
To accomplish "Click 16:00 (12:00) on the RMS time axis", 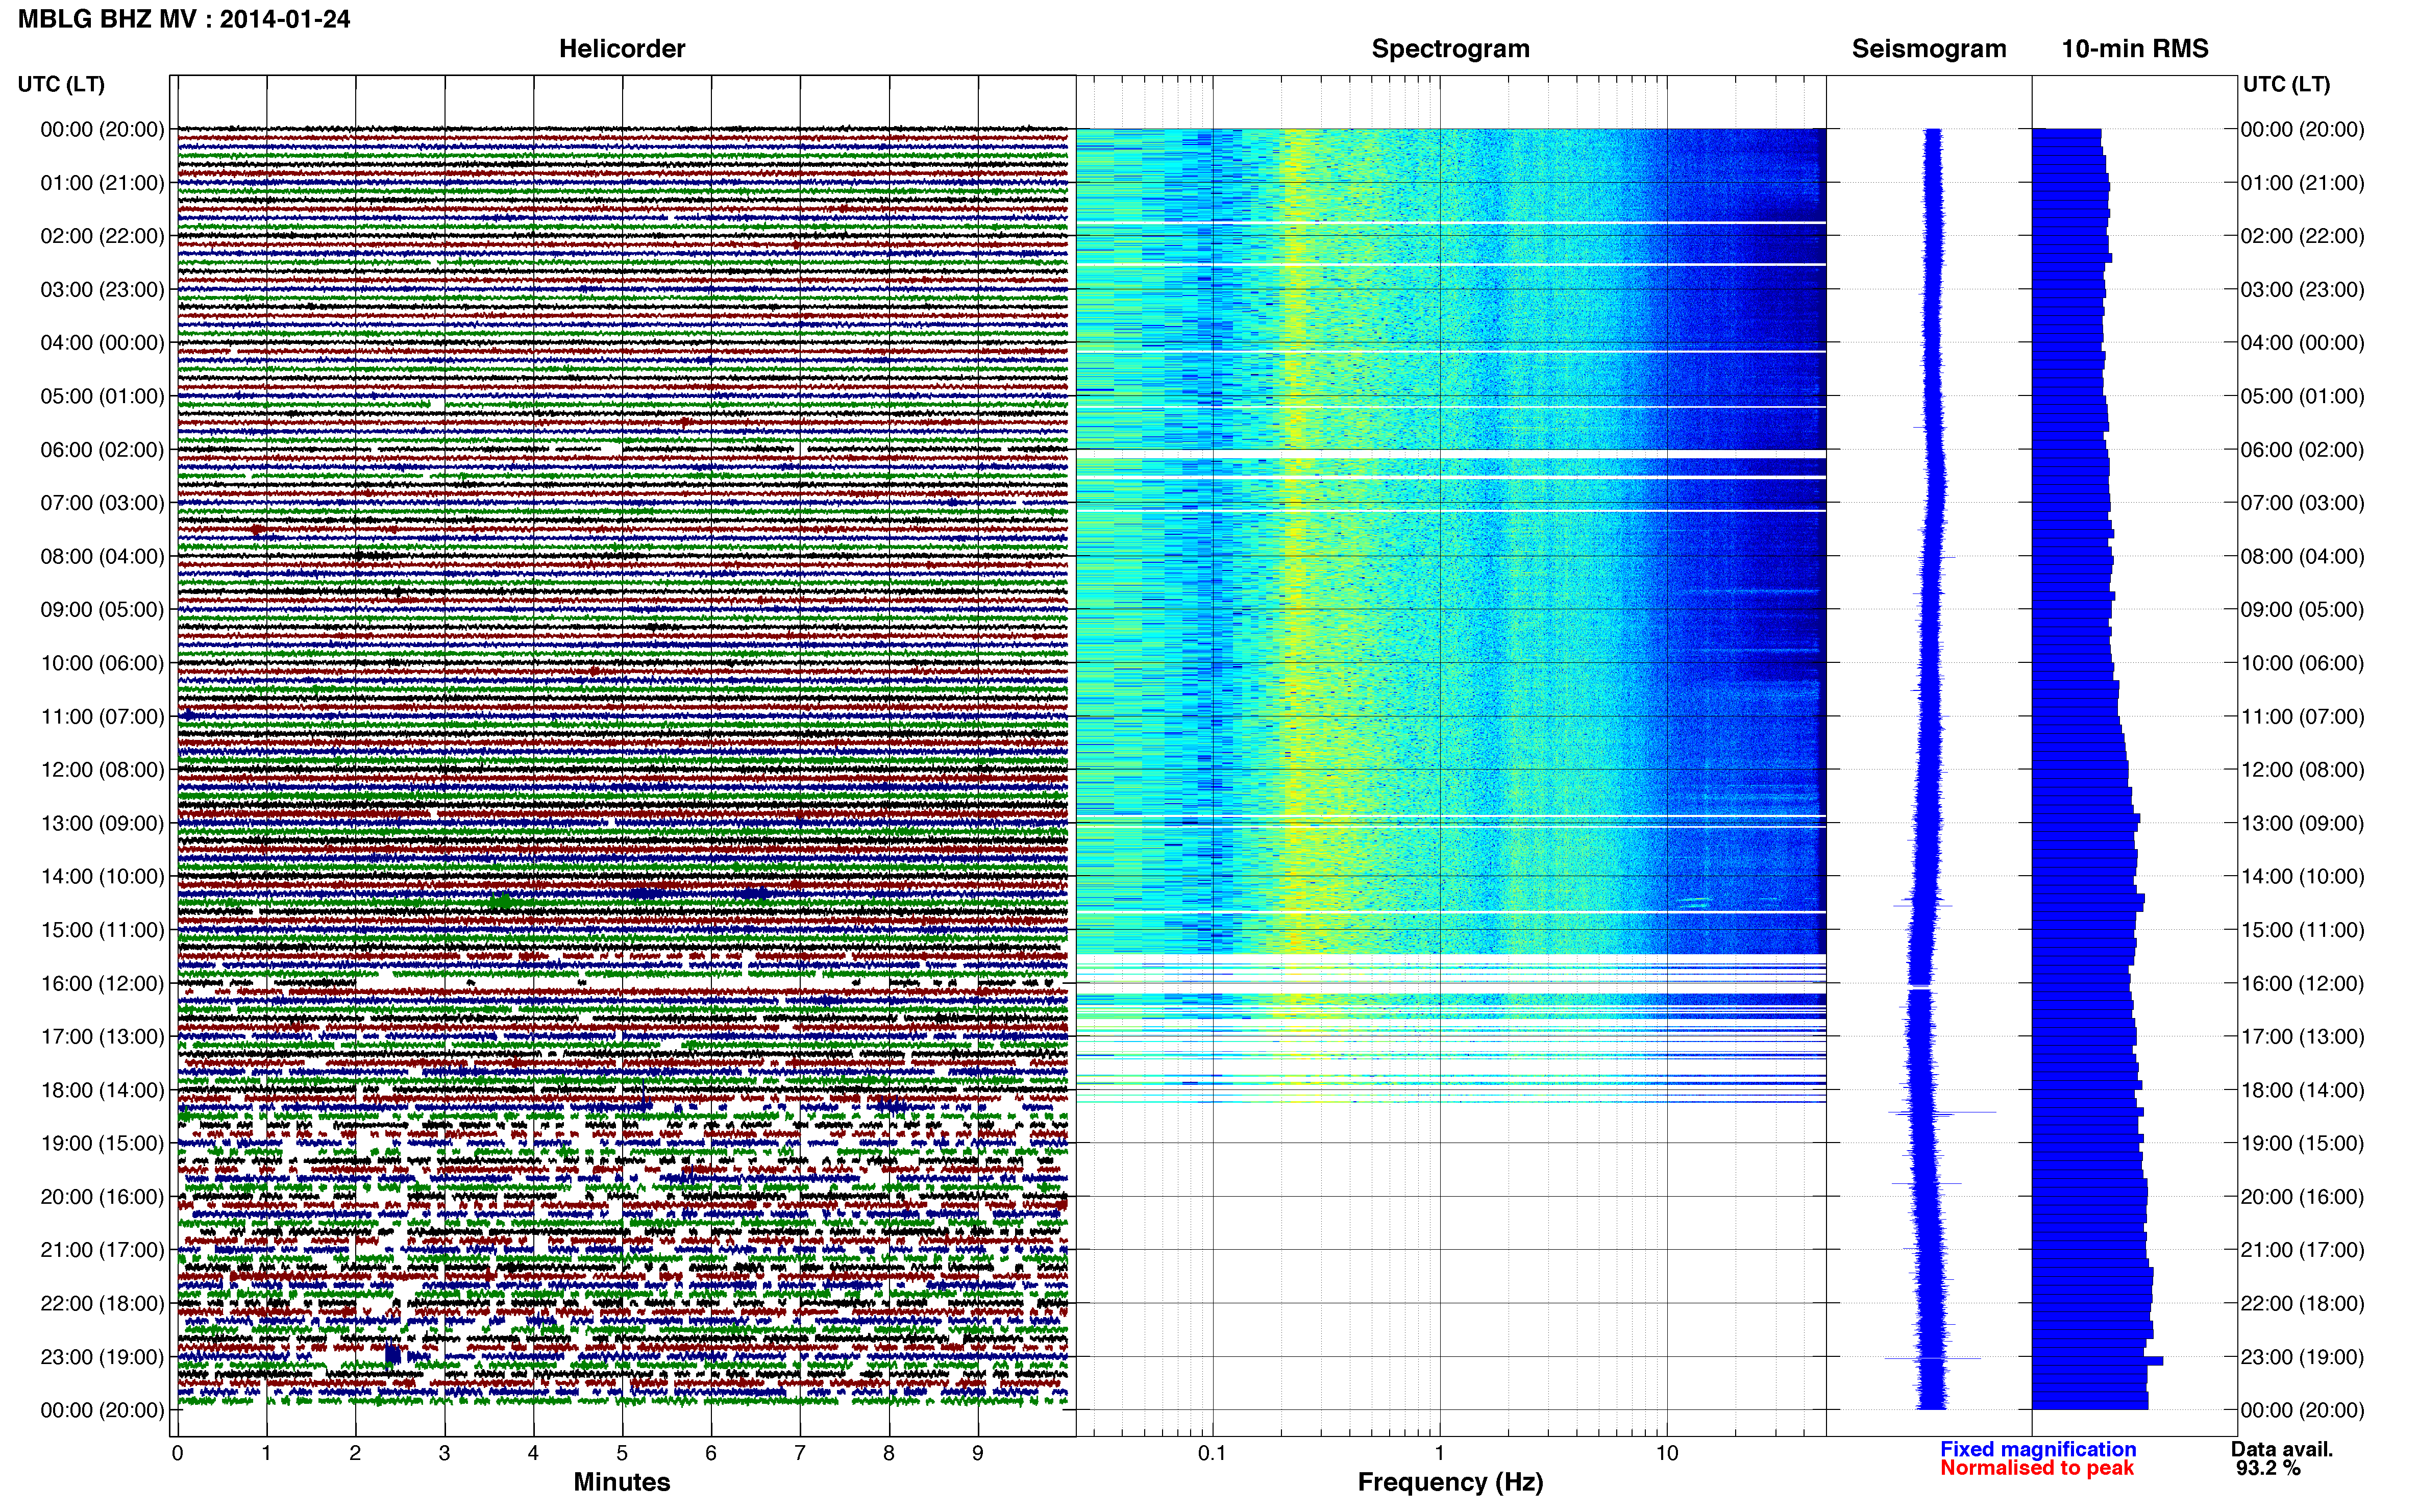I will [2302, 983].
